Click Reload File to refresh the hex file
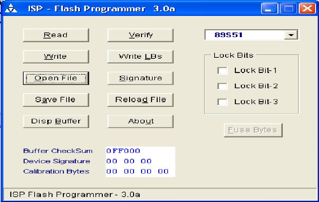The height and width of the screenshot is (202, 319). click(140, 99)
